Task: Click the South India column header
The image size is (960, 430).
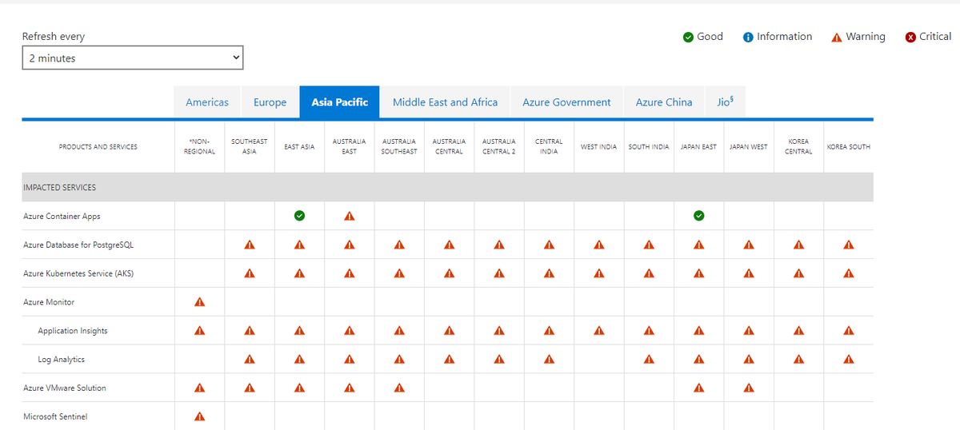Action: [x=649, y=147]
